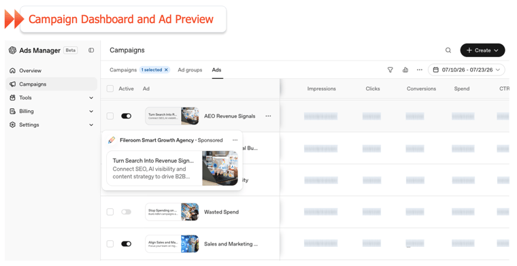Sort by the Impressions column header
The width and height of the screenshot is (517, 266).
322,88
